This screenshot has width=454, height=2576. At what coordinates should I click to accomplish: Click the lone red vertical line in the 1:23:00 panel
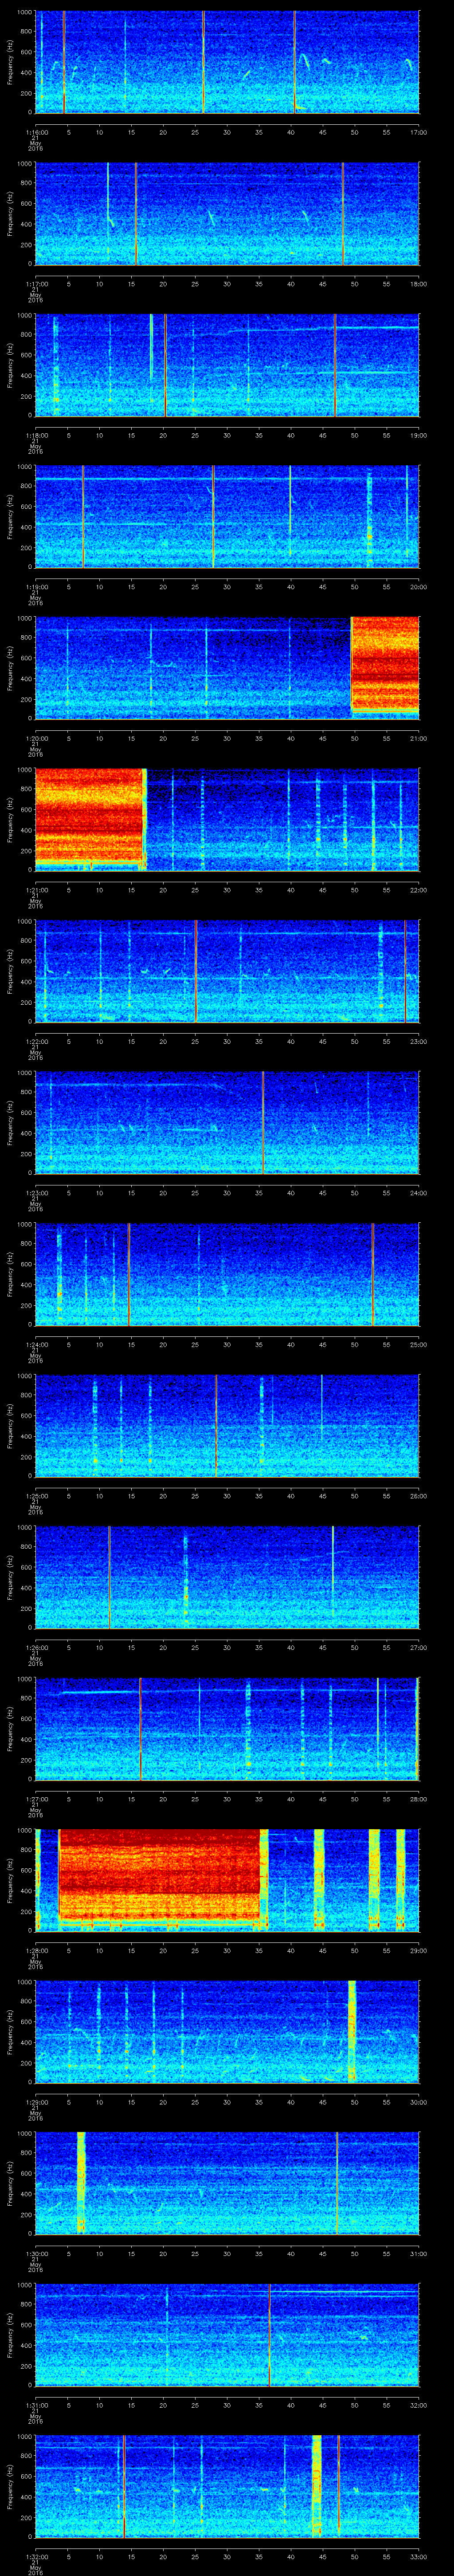[263, 1122]
